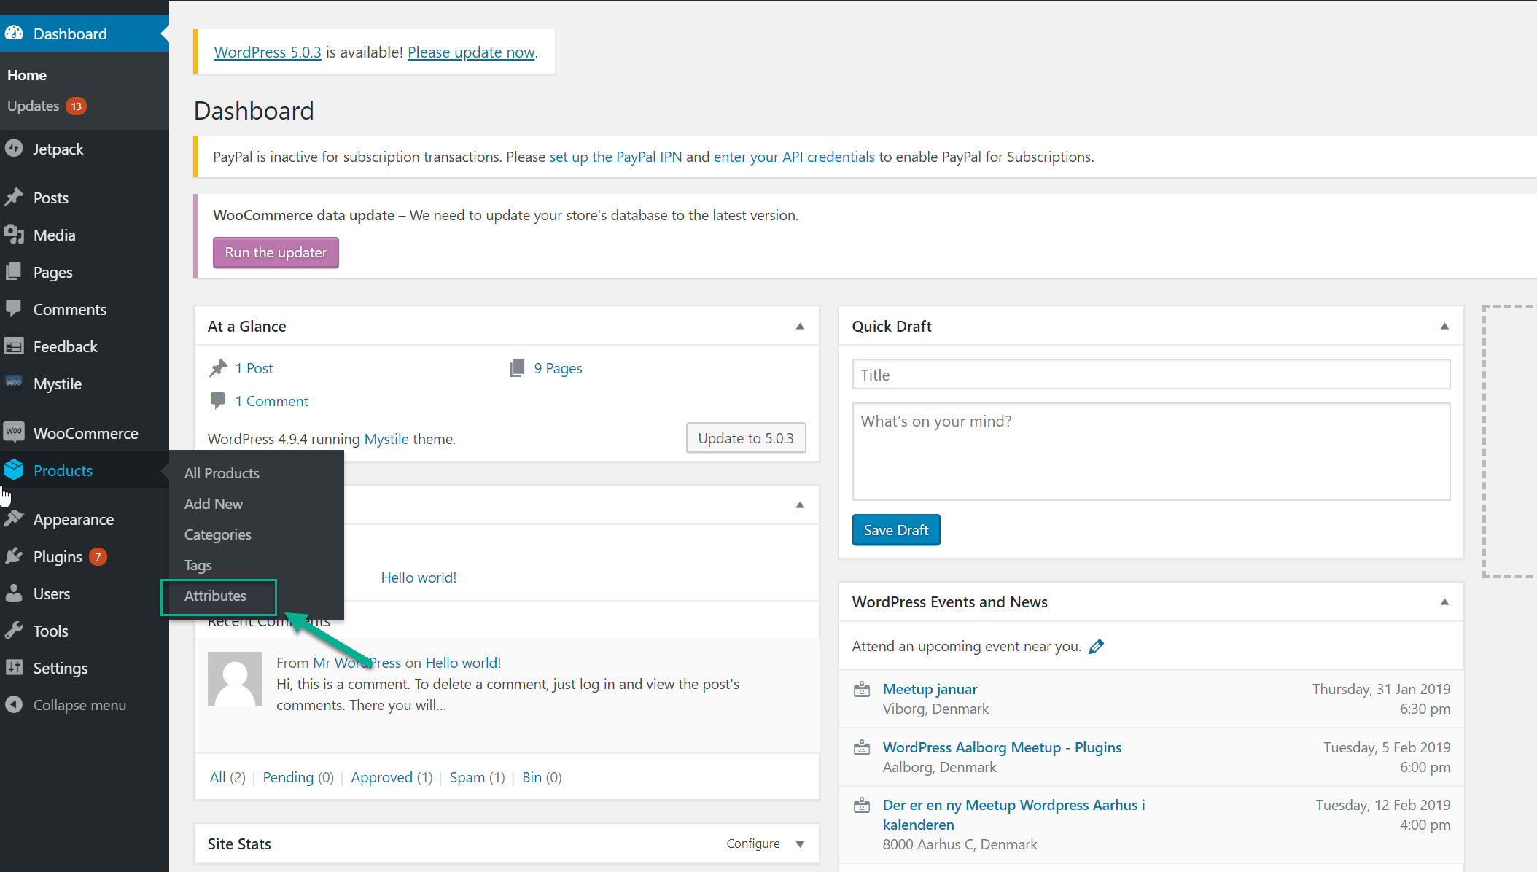This screenshot has width=1537, height=872.
Task: Open the WordPress Aalborg Meetup - Plugins link
Action: pyautogui.click(x=1002, y=747)
